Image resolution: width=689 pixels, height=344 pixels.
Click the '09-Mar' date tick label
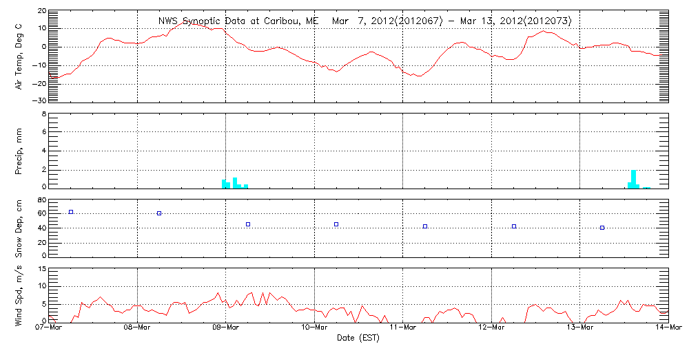coord(226,328)
